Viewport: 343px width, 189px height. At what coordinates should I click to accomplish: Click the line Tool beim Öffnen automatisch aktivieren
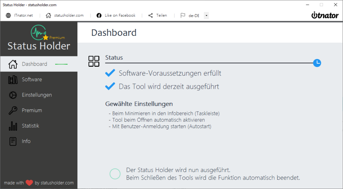(157, 120)
